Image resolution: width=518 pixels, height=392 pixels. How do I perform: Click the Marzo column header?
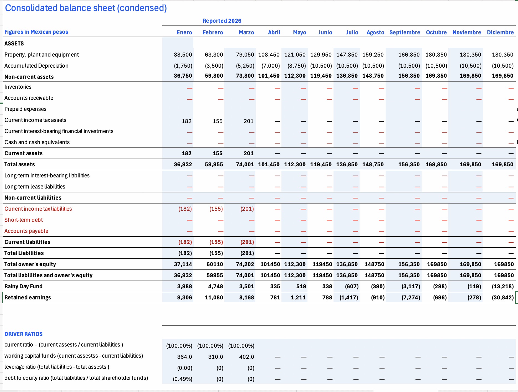coord(246,32)
